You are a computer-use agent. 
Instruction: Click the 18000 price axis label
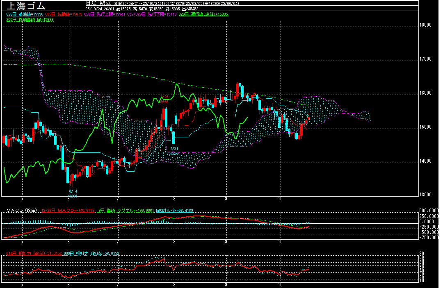(426, 25)
